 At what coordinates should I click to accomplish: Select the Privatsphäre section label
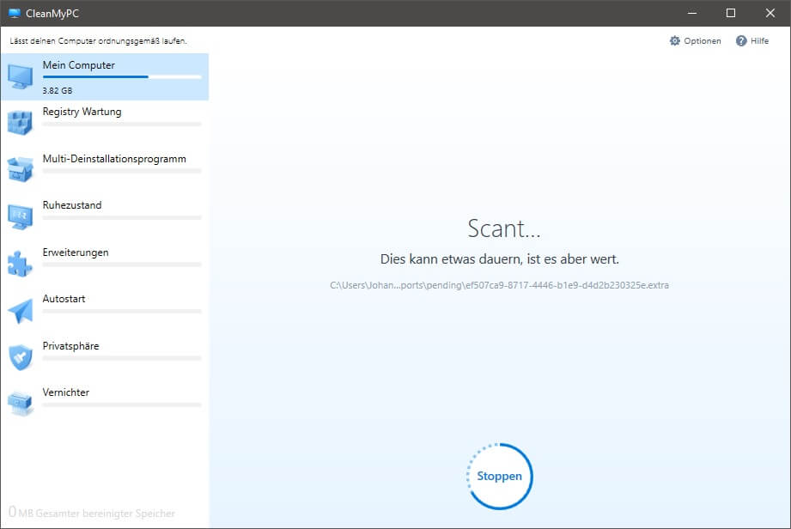tap(70, 346)
